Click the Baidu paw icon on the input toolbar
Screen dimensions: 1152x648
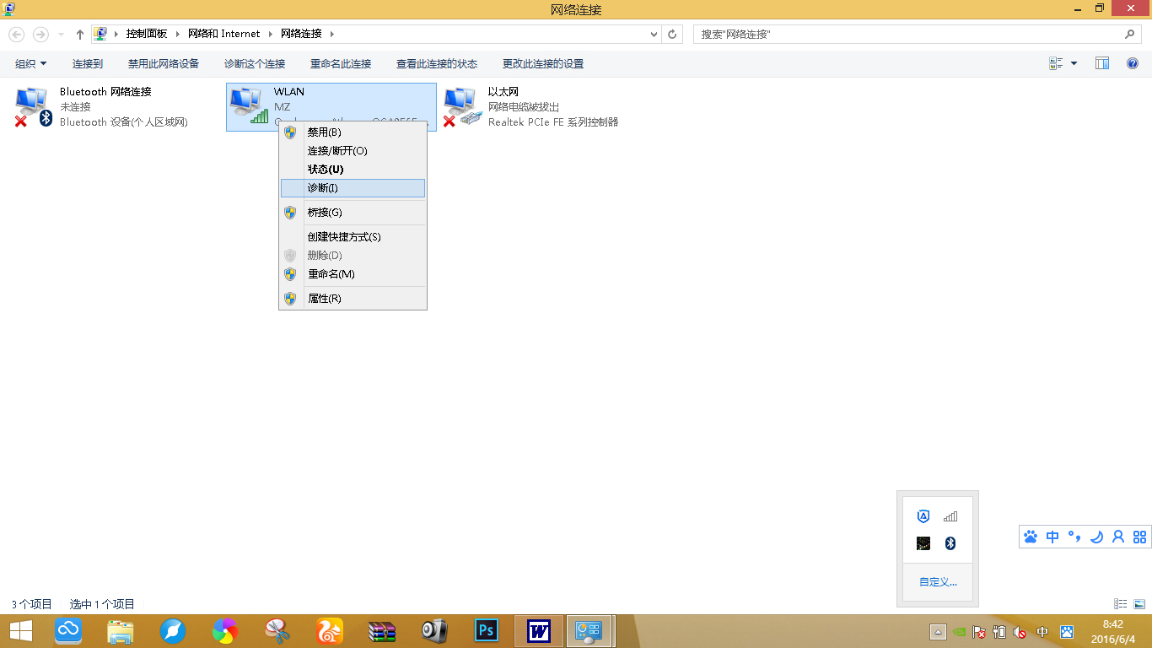click(1030, 537)
